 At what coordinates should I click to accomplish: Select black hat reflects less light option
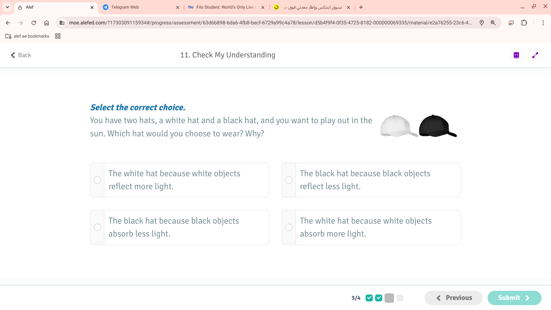289,180
